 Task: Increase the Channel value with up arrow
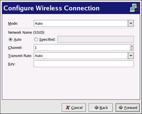click(x=132, y=46)
